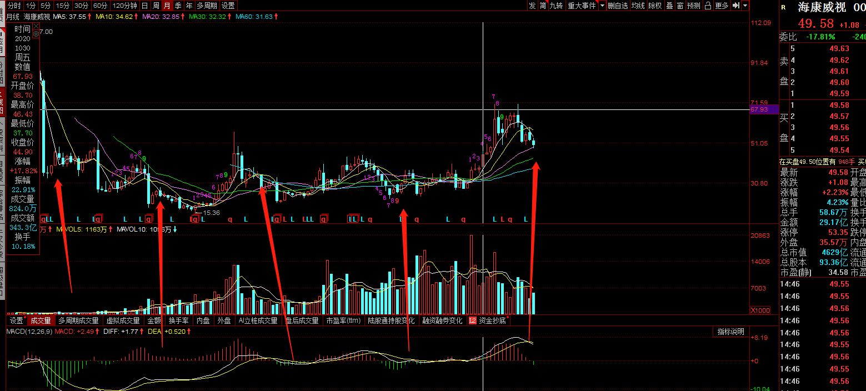Select the 市盈率(ttm) tab
This screenshot has height=391, width=866.
(x=343, y=320)
